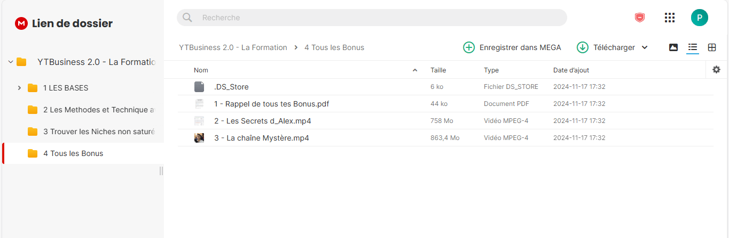Click the Document PDF type cell
Viewport: 729px width, 238px height.
click(506, 104)
